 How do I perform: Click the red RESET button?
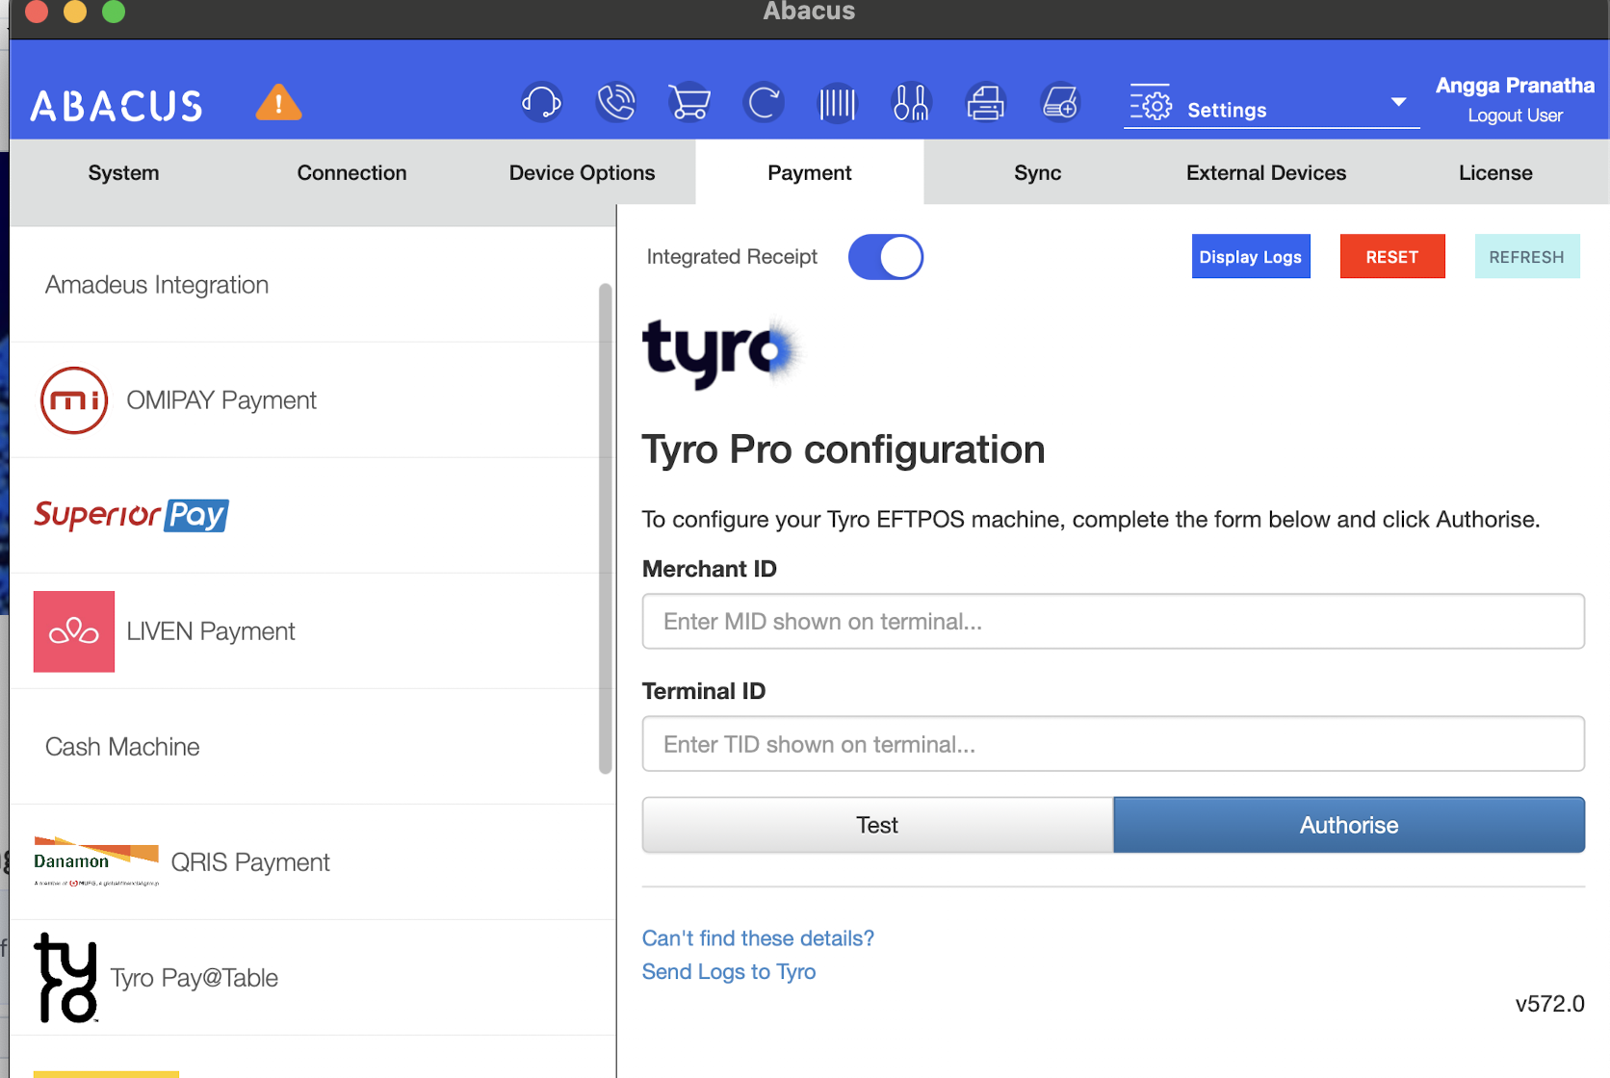1392,257
